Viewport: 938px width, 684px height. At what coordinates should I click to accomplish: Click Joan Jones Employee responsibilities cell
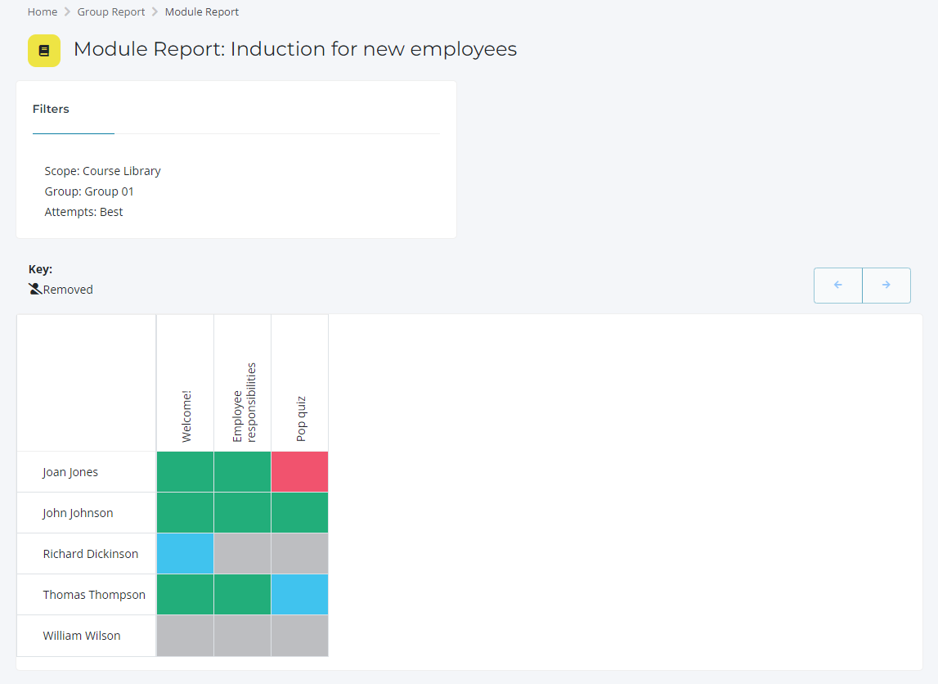point(243,471)
